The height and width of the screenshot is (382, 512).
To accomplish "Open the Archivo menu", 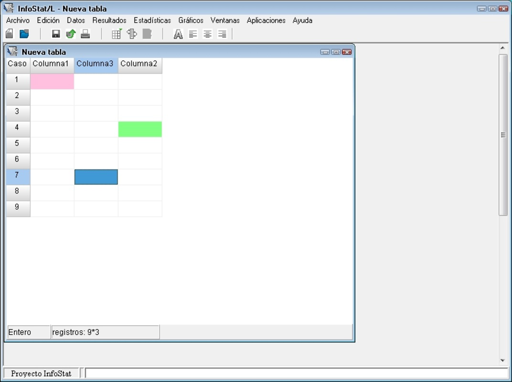I will point(18,20).
